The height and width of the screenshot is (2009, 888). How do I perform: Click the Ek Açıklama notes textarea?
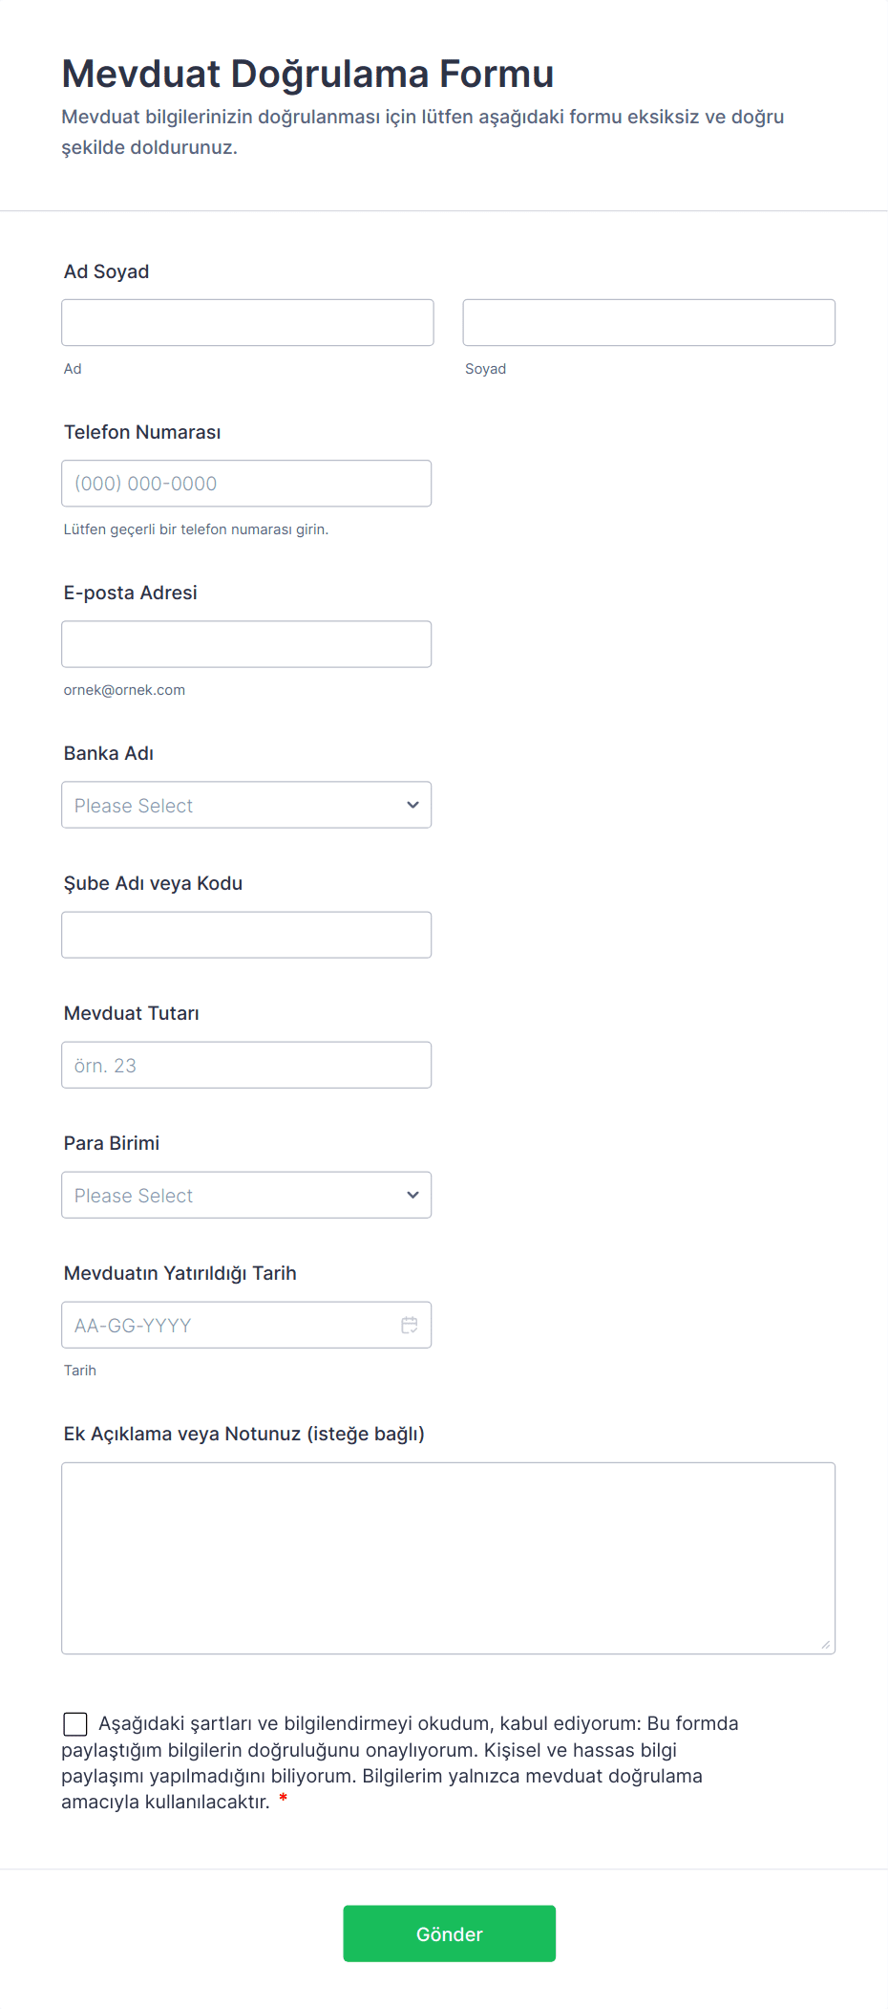pyautogui.click(x=449, y=1558)
